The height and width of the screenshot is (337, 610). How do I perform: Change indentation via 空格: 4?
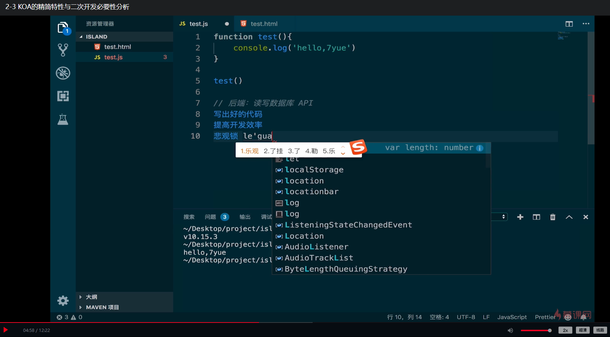439,317
